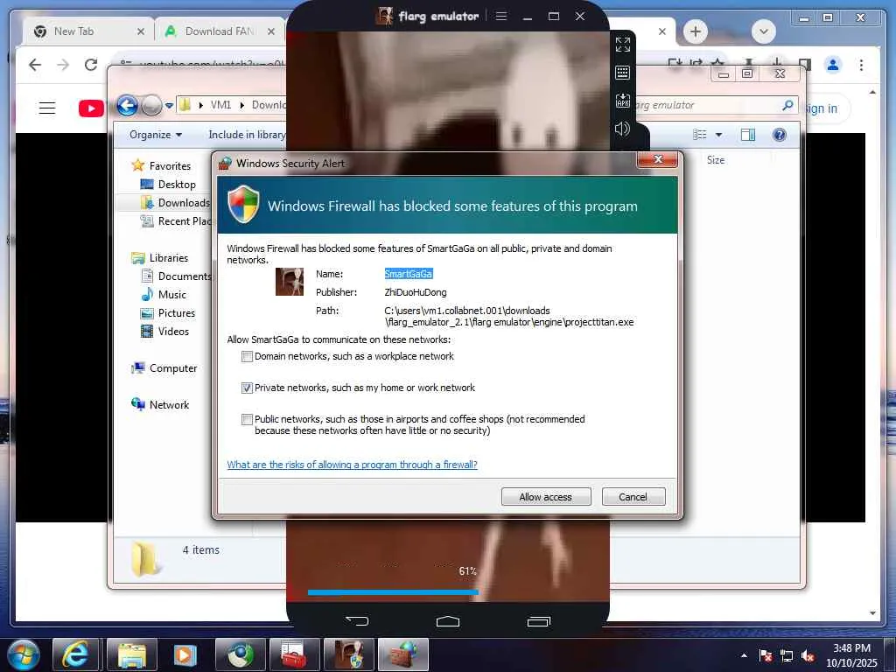The image size is (896, 672).
Task: Select Downloads in navigation pane
Action: click(184, 203)
